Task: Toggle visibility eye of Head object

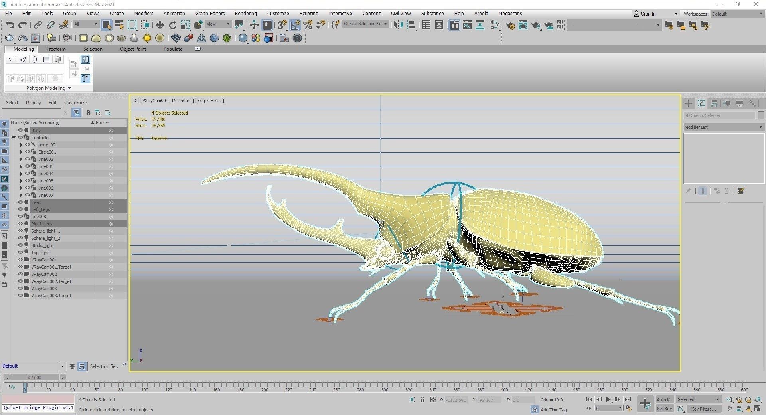Action: [20, 202]
